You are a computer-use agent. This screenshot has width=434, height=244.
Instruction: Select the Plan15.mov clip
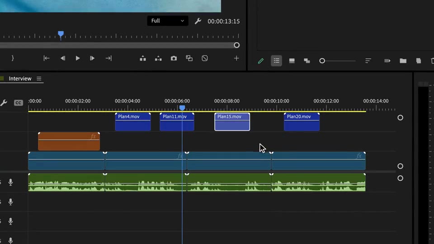coord(232,122)
